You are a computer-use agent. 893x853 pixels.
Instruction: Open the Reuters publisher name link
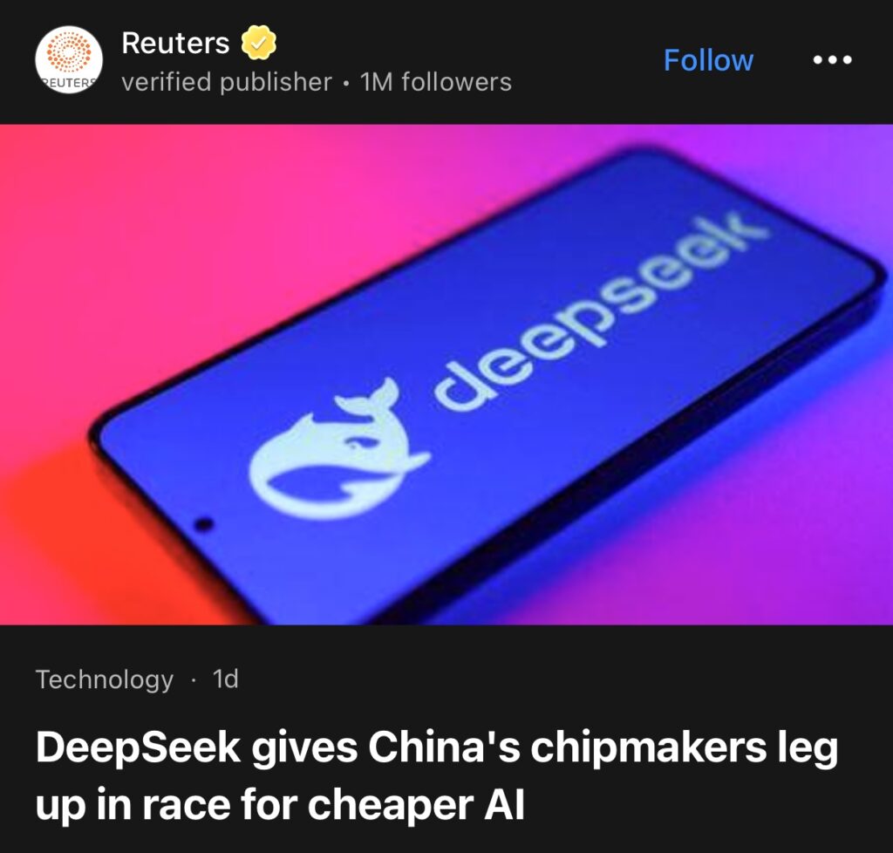[x=175, y=44]
